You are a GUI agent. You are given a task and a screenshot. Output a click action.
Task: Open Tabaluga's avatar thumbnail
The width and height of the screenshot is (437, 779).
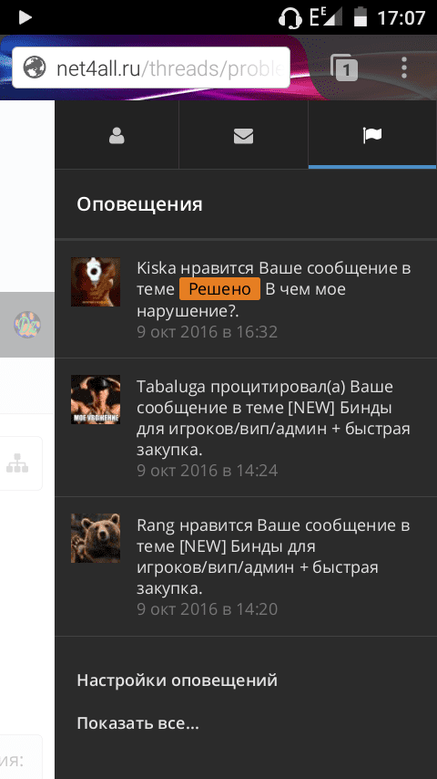click(x=96, y=400)
